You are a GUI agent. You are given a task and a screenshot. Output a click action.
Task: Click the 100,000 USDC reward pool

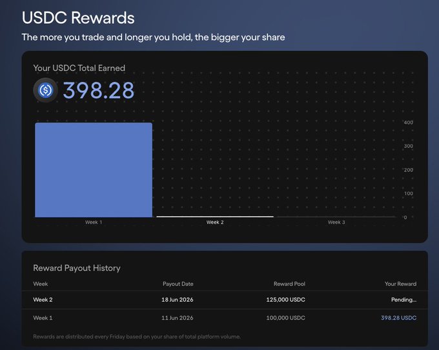tap(285, 318)
